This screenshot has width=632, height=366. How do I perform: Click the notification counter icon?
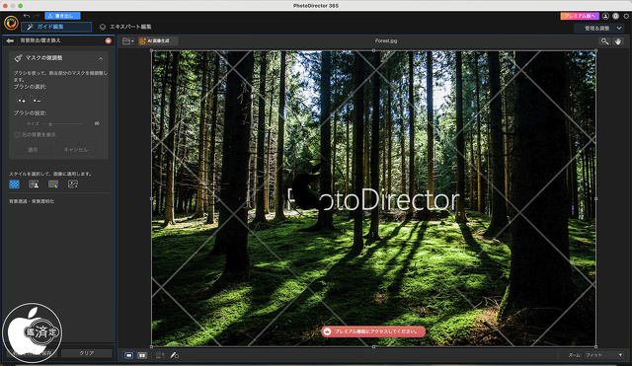pyautogui.click(x=615, y=16)
